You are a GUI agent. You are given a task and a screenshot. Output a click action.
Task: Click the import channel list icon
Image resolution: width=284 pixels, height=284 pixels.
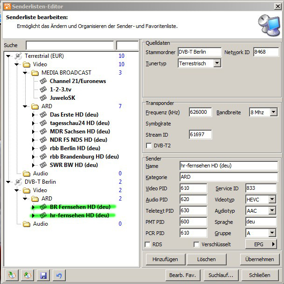(x=12, y=276)
